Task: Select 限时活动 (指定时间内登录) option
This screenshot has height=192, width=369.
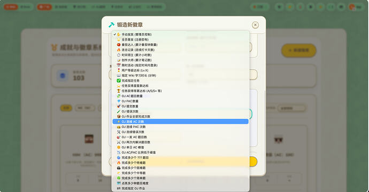Action: click(181, 65)
